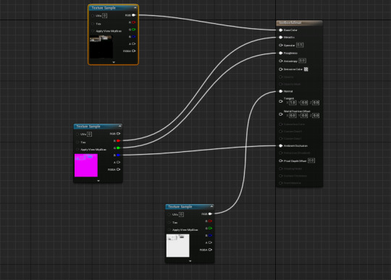Click the Normal input pin
This screenshot has width=391, height=280.
(281, 91)
